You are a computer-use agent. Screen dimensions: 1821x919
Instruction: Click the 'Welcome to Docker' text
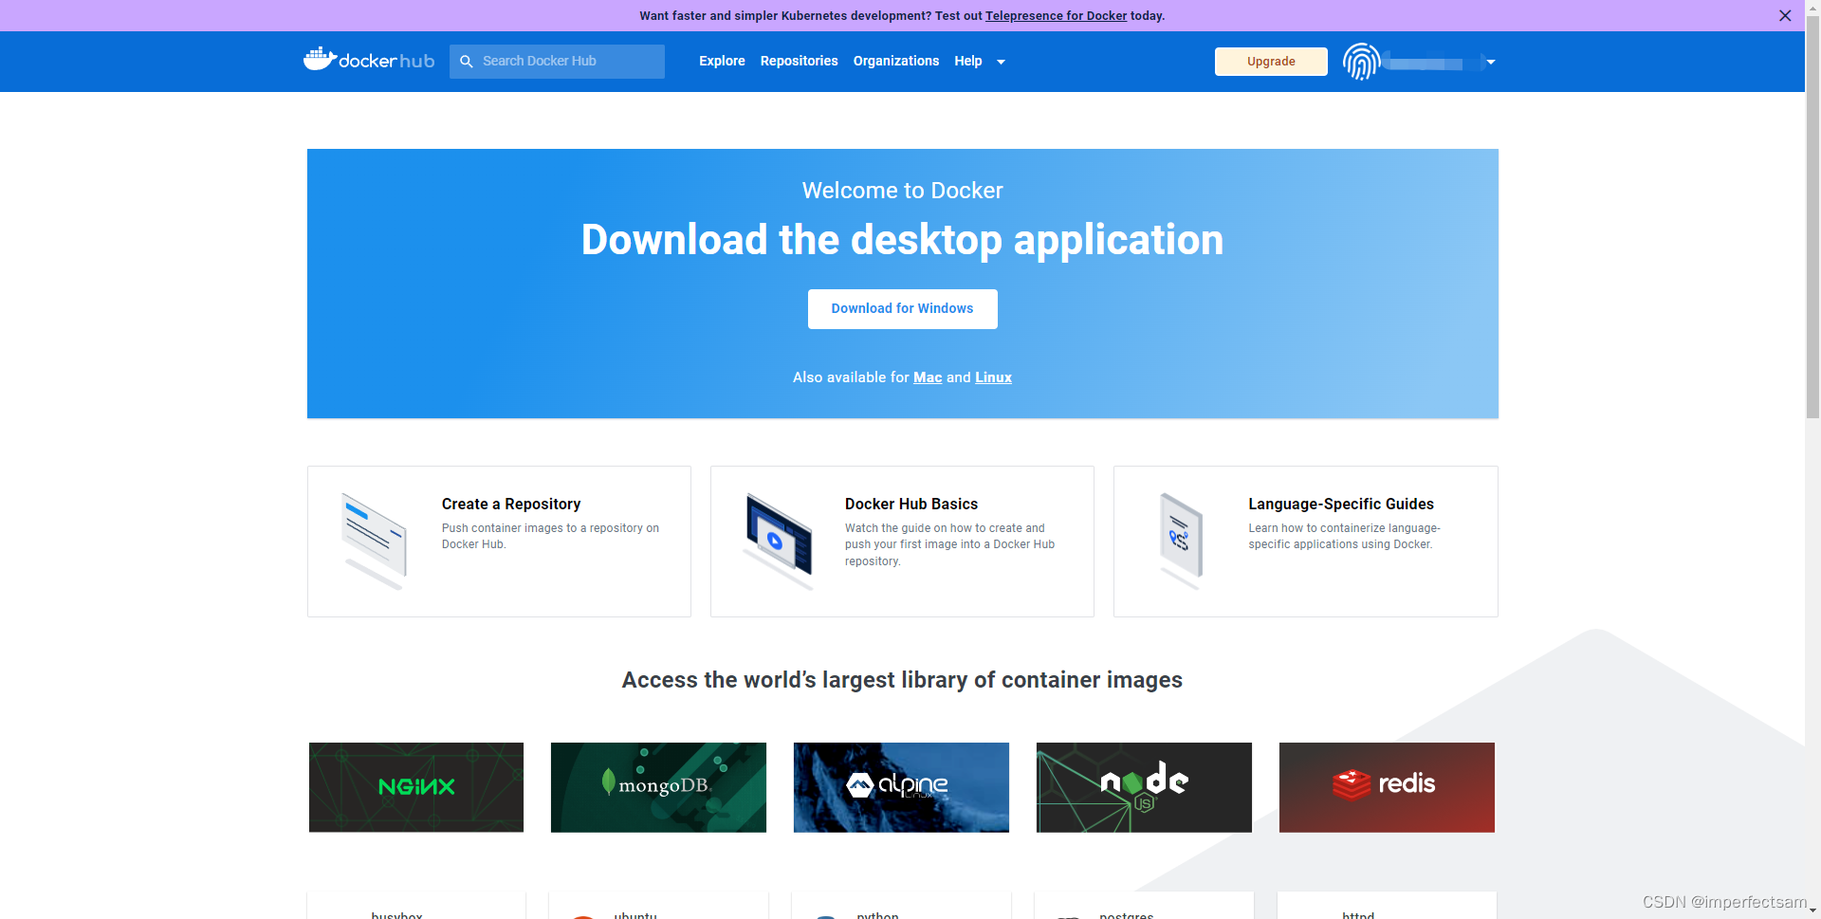tap(902, 191)
